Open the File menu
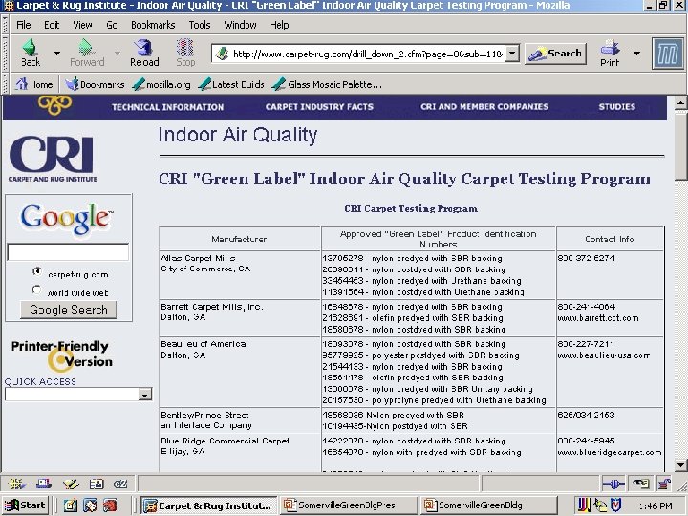Viewport: 688px width, 516px height. tap(24, 25)
